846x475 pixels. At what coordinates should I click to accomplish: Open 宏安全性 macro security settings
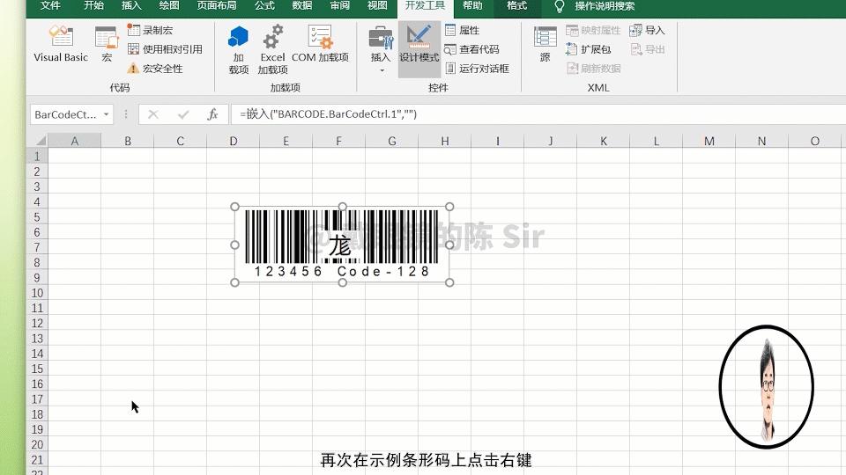(155, 69)
